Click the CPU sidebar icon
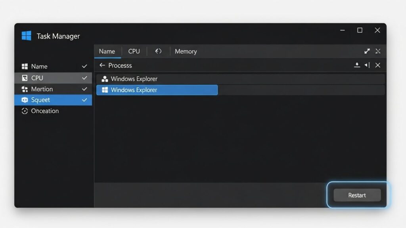406x228 pixels. tap(25, 78)
